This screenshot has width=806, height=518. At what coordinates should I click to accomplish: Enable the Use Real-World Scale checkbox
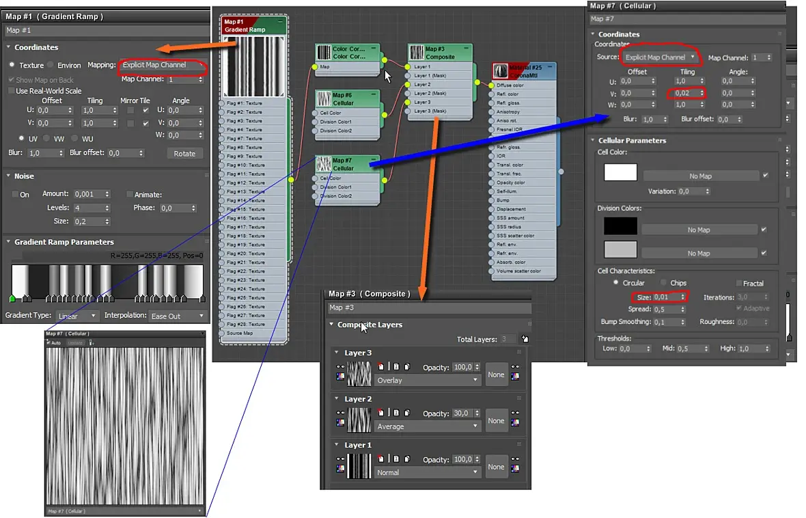point(11,91)
